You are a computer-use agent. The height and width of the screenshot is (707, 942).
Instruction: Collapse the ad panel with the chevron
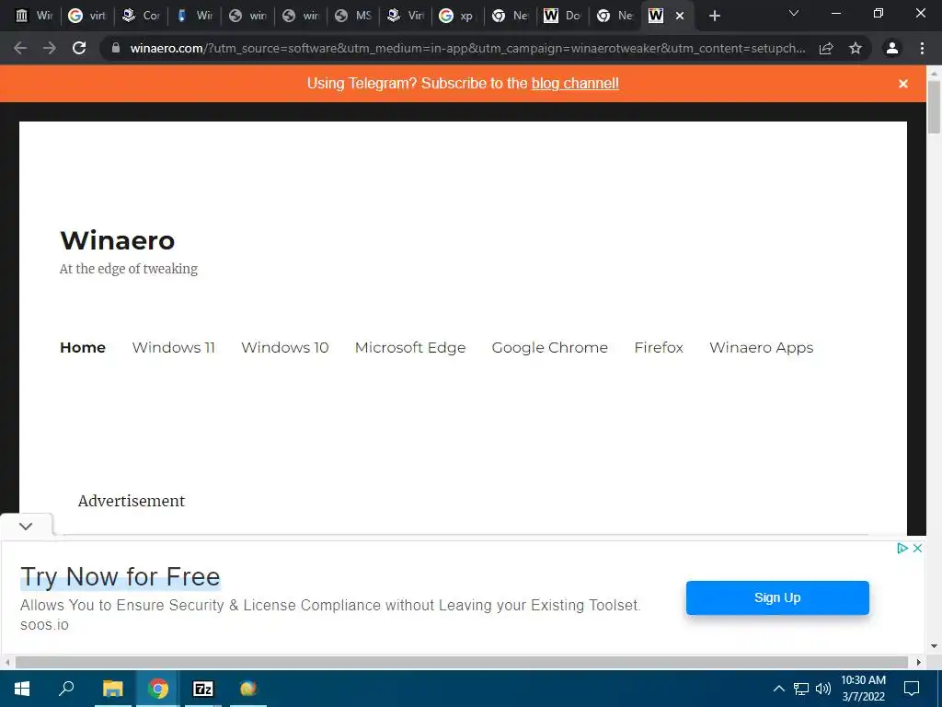point(26,526)
